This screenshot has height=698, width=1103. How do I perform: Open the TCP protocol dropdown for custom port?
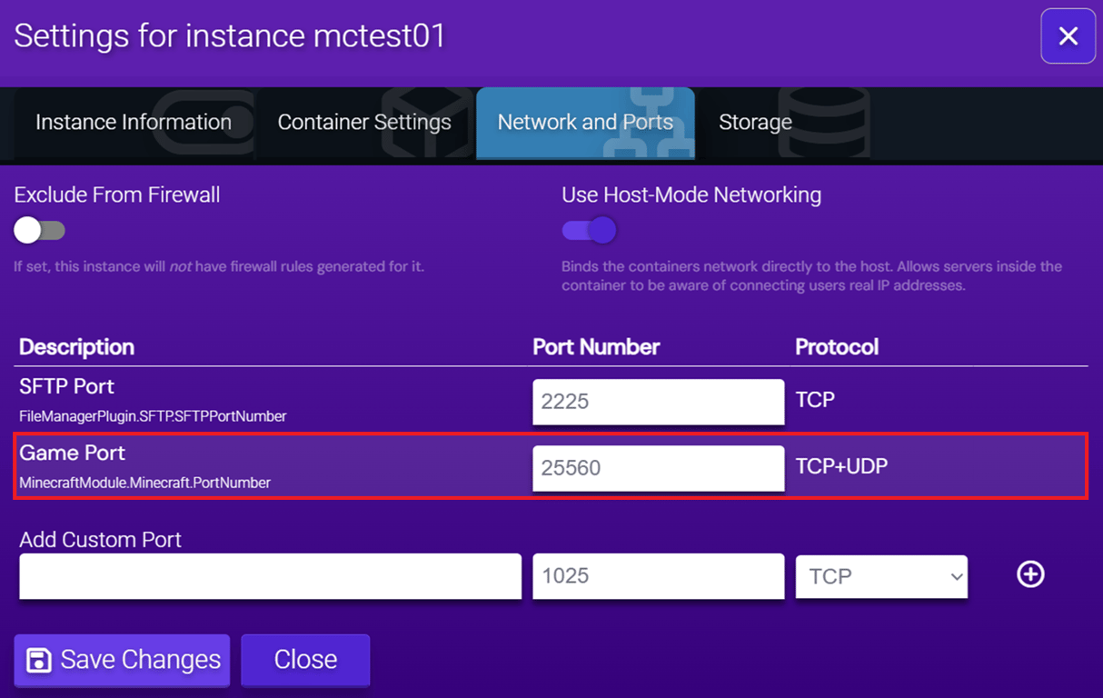pos(880,576)
